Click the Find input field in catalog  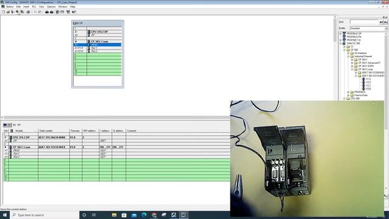click(x=364, y=22)
